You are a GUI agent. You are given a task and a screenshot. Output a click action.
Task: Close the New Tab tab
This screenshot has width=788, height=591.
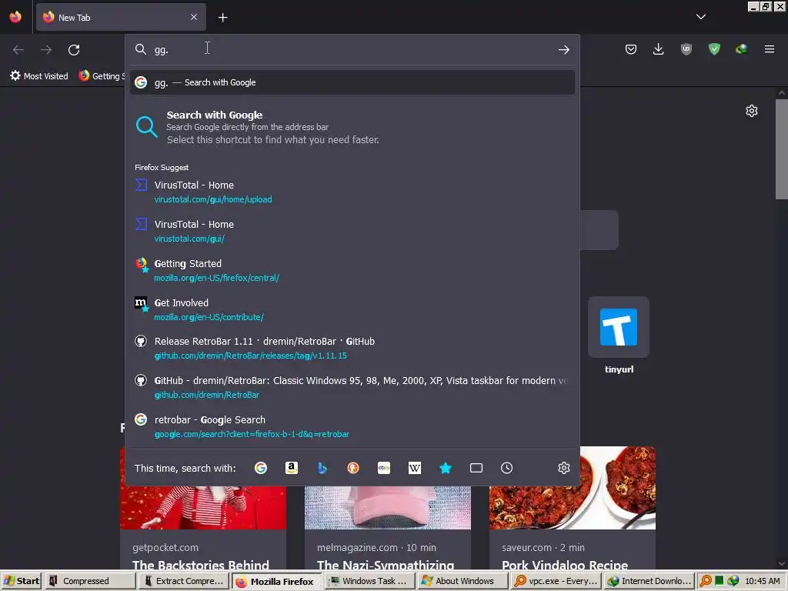194,17
